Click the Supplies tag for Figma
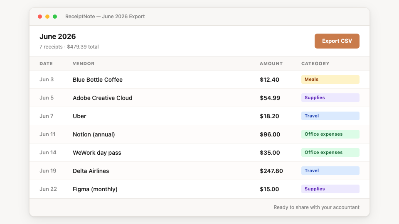The image size is (399, 224). point(330,189)
